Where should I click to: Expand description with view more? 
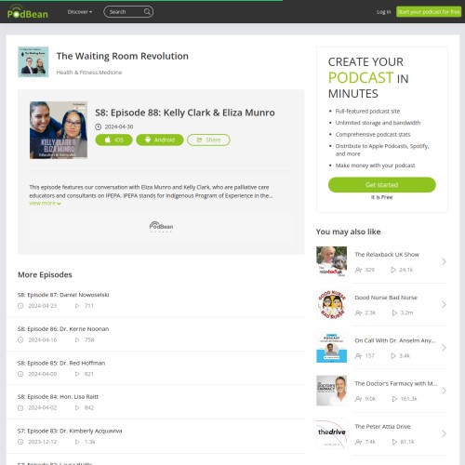pos(45,204)
